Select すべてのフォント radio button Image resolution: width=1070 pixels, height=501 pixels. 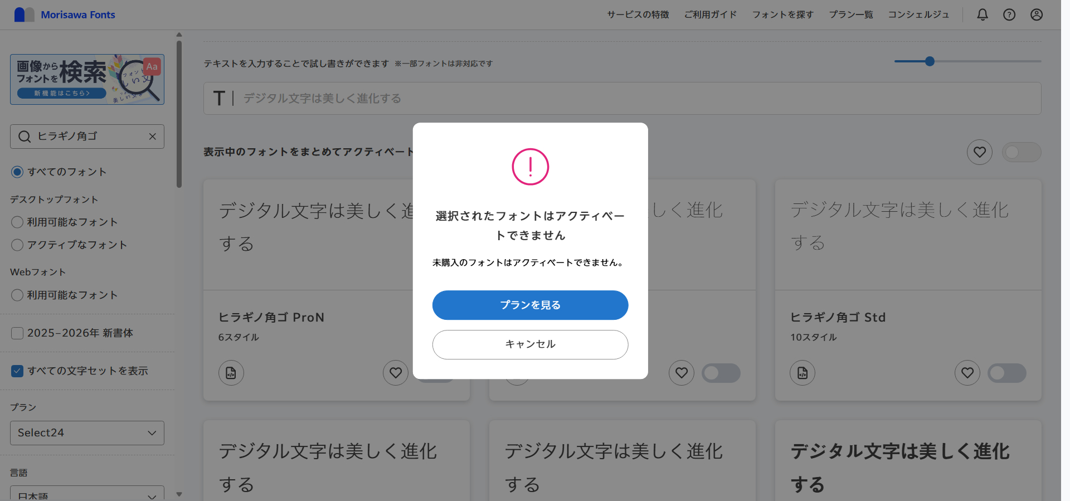tap(17, 172)
